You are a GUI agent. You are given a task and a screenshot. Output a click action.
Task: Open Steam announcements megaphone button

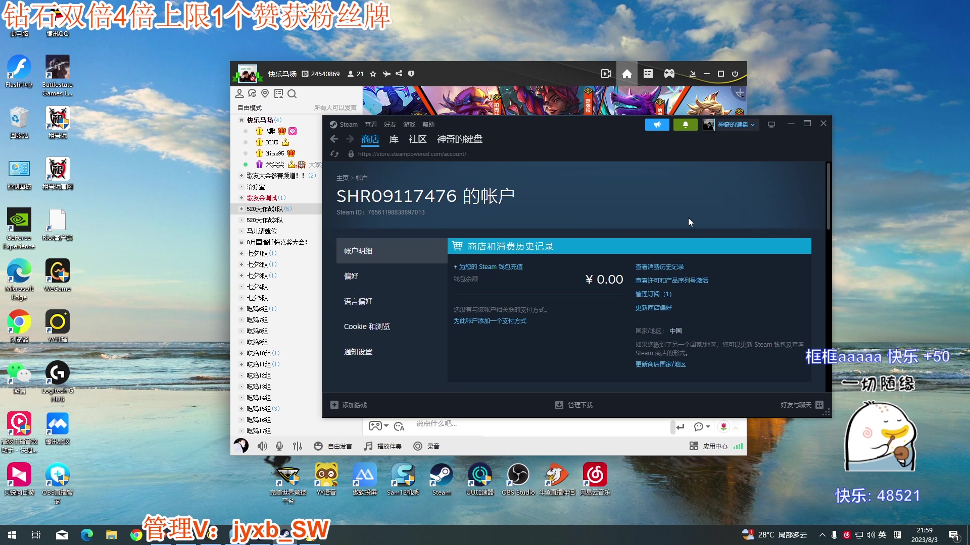pyautogui.click(x=657, y=125)
